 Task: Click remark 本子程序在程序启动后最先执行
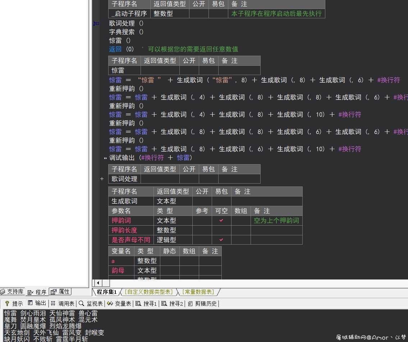[x=276, y=14]
